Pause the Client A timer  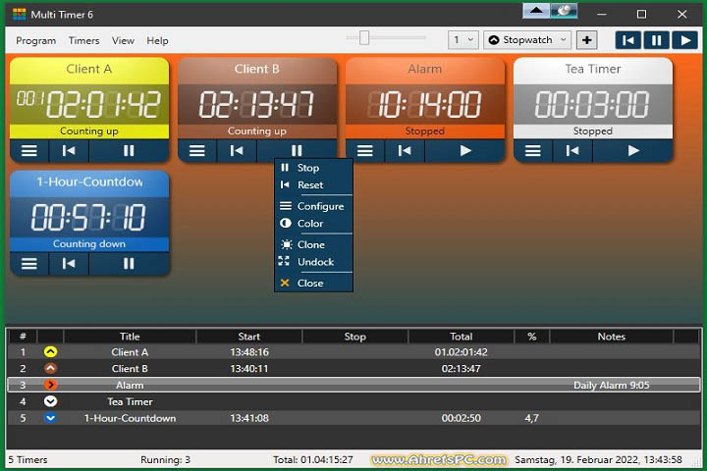point(129,150)
